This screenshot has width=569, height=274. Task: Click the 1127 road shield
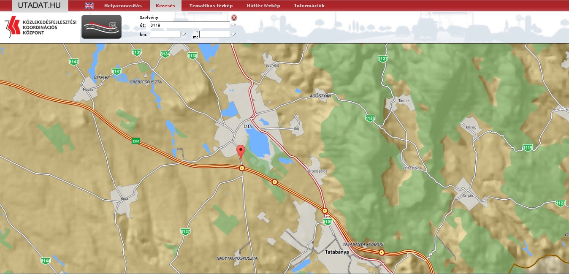point(383,59)
